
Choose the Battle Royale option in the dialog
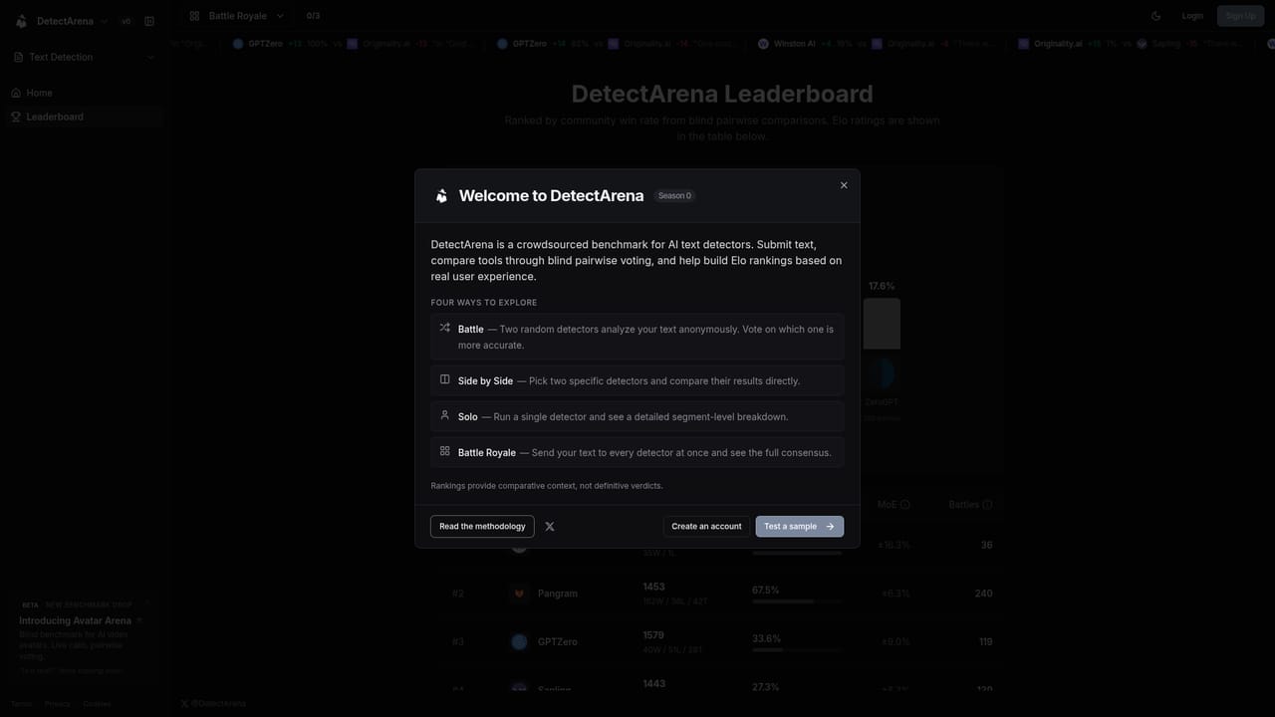point(637,452)
